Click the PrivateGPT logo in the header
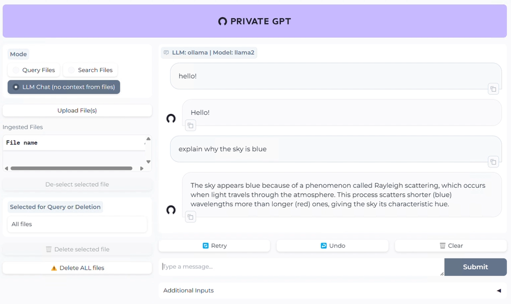The height and width of the screenshot is (304, 511). 222,21
